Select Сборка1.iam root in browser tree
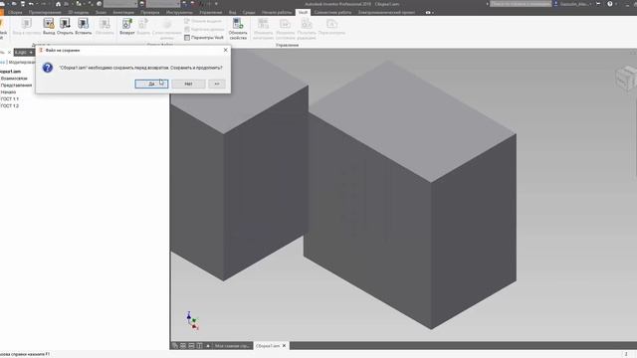 10,72
